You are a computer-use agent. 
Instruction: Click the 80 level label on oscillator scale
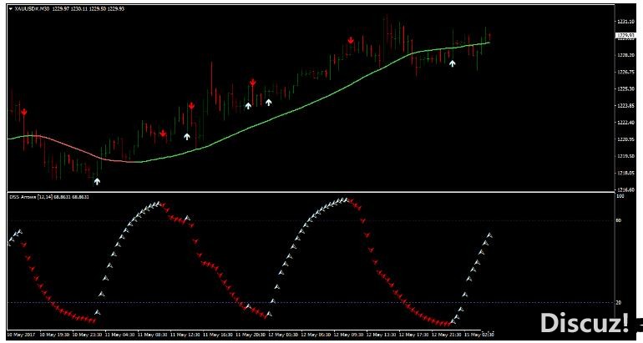click(x=619, y=221)
